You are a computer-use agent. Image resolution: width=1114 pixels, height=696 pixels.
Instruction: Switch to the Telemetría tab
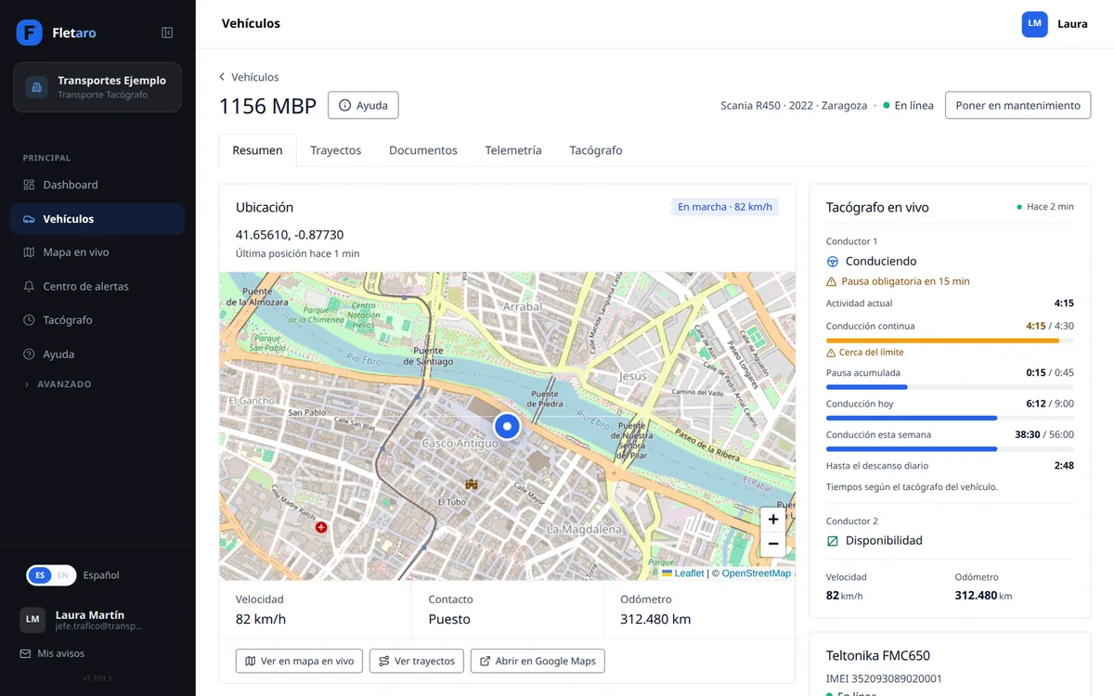coord(513,150)
